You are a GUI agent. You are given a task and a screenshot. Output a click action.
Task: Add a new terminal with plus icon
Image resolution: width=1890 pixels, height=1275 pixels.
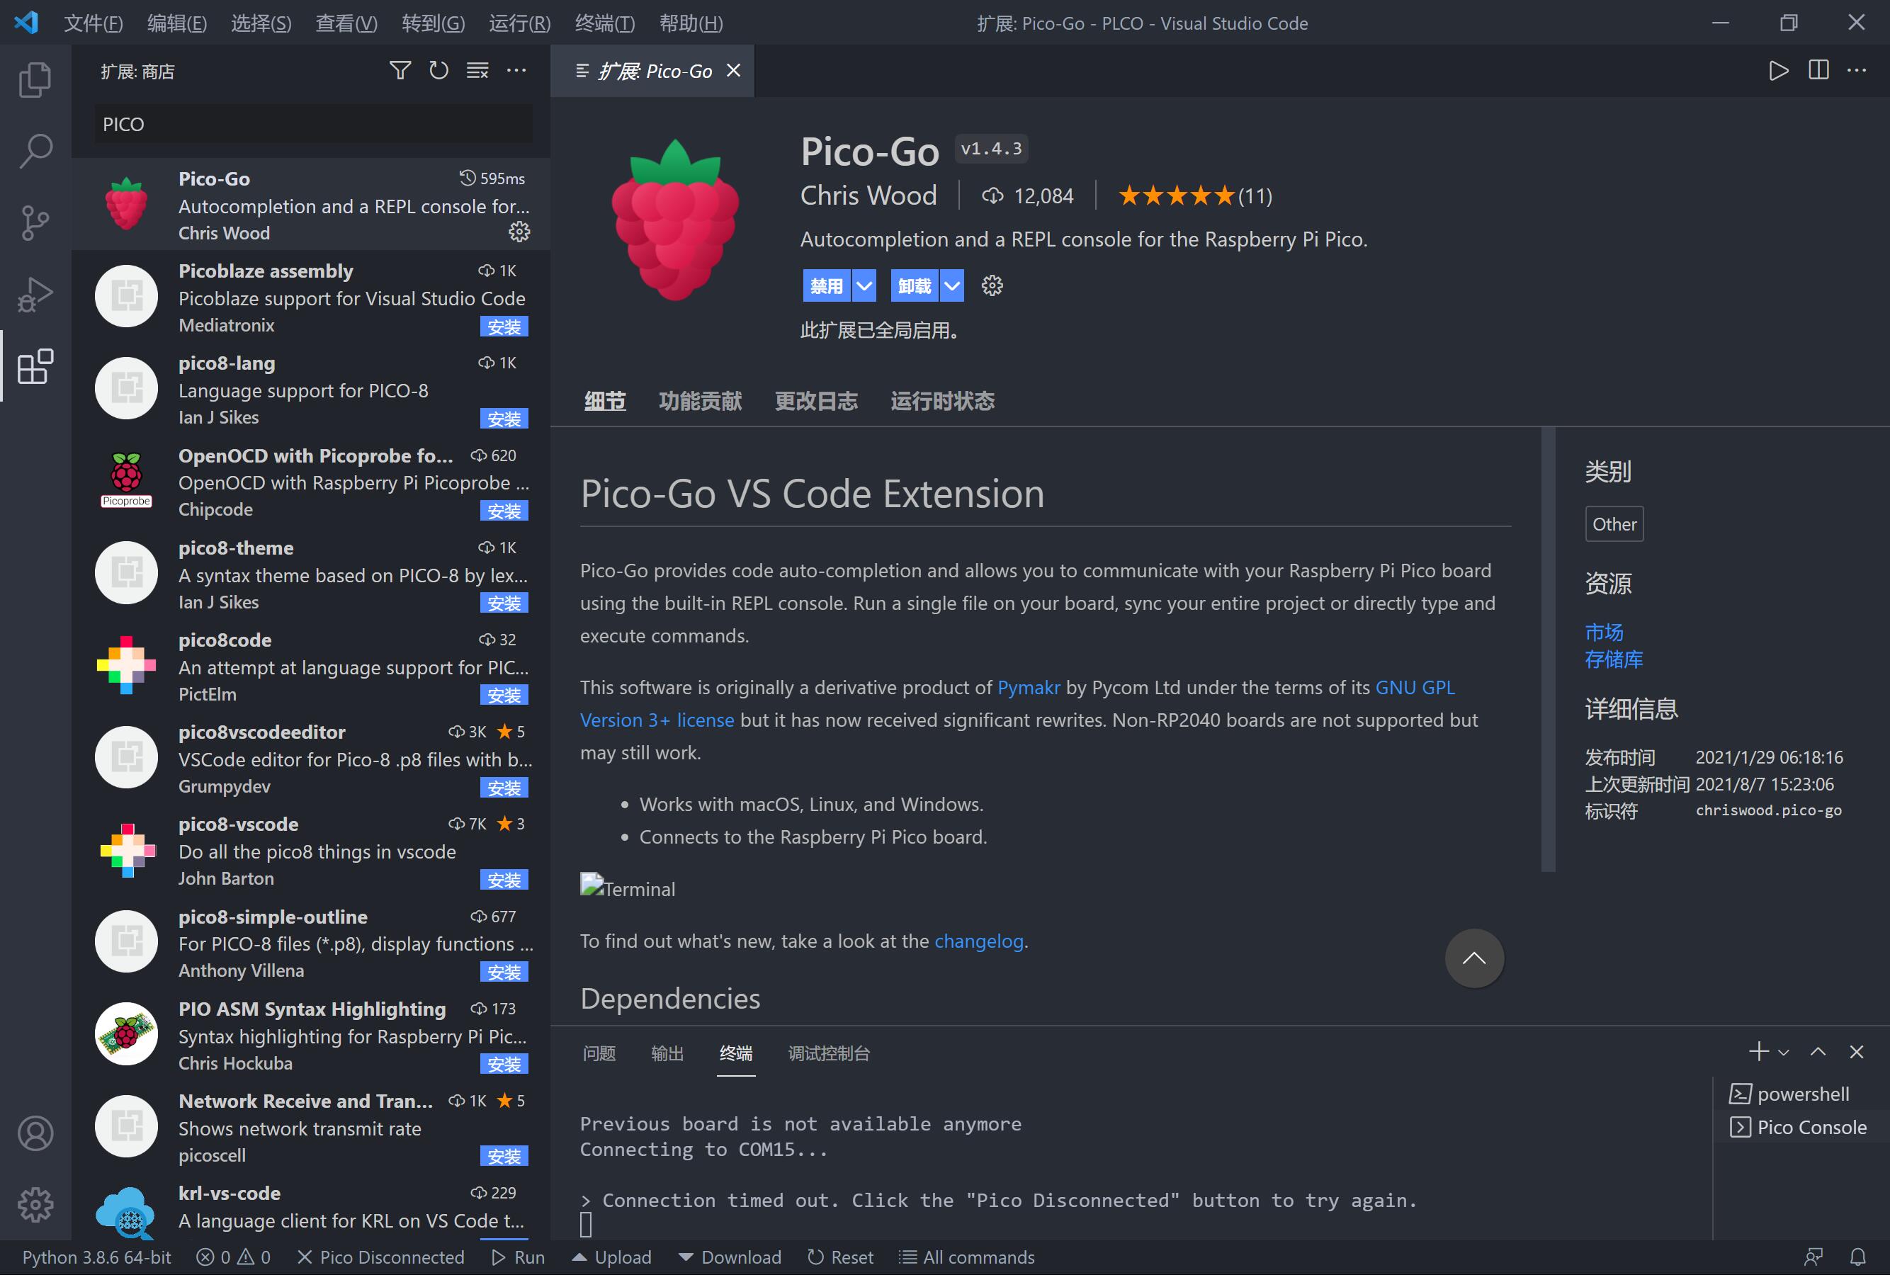point(1758,1051)
